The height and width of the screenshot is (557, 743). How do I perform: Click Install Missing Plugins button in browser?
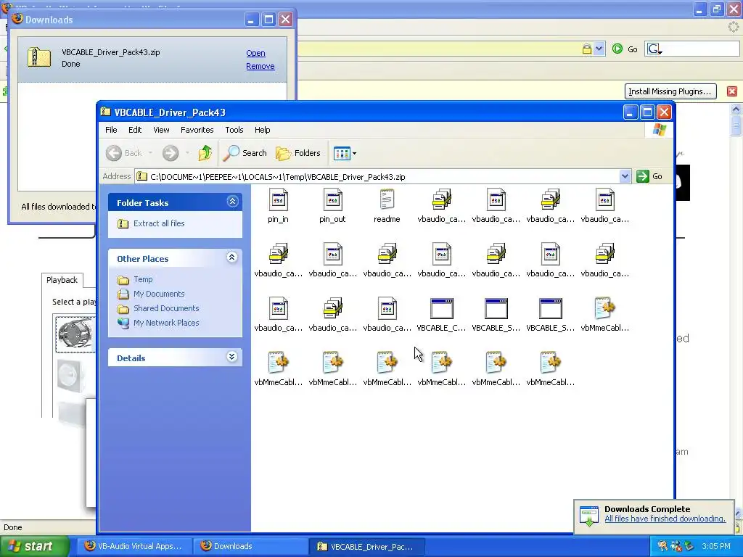[x=670, y=91]
